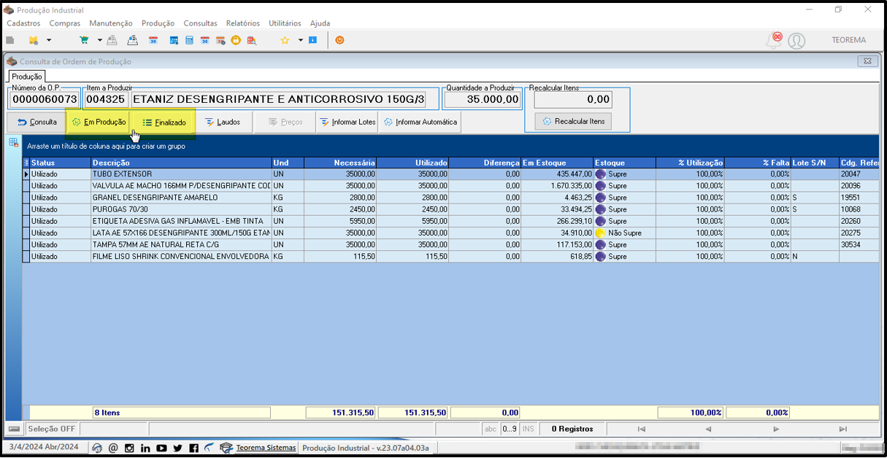Viewport: 887px width, 458px height.
Task: Click the Número da O.P. field
Action: click(45, 99)
